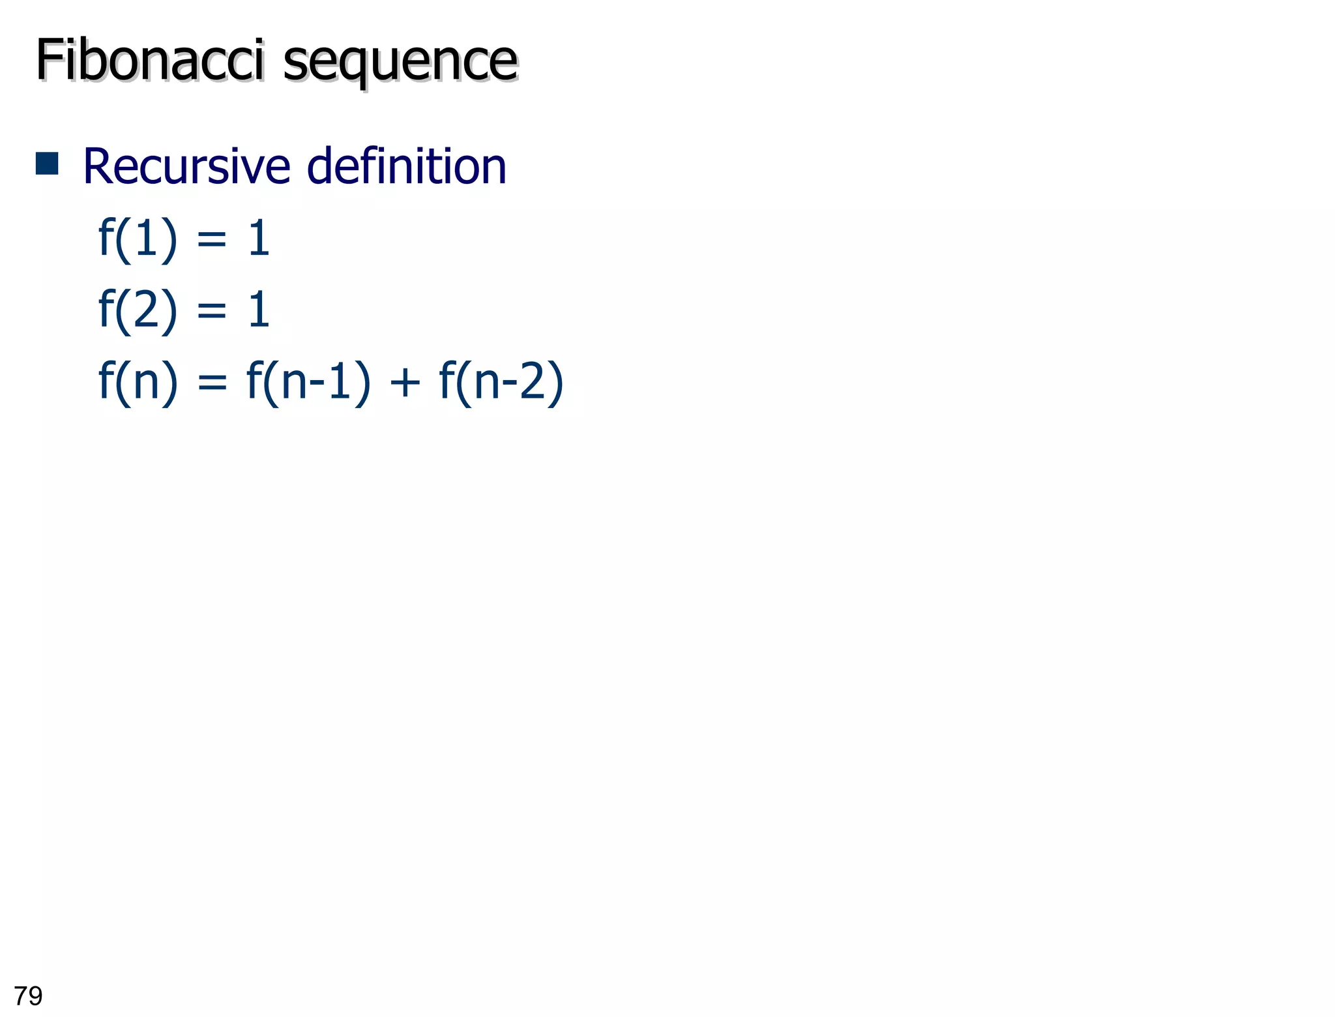Image resolution: width=1335 pixels, height=1017 pixels.
Task: Click the square bullet before Recursive definition
Action: click(x=47, y=164)
